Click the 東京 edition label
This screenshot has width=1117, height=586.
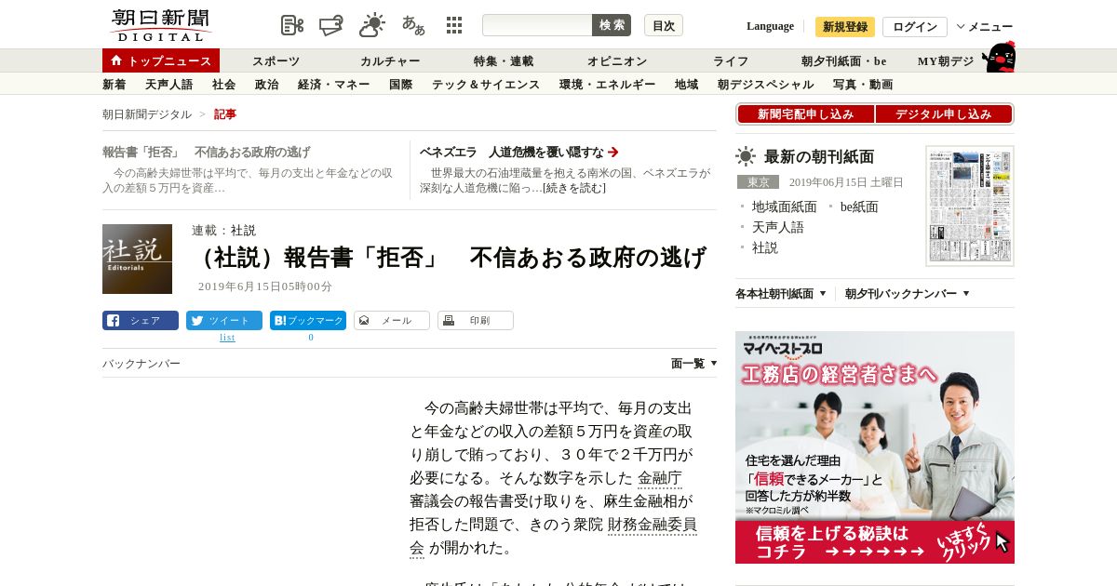point(758,182)
